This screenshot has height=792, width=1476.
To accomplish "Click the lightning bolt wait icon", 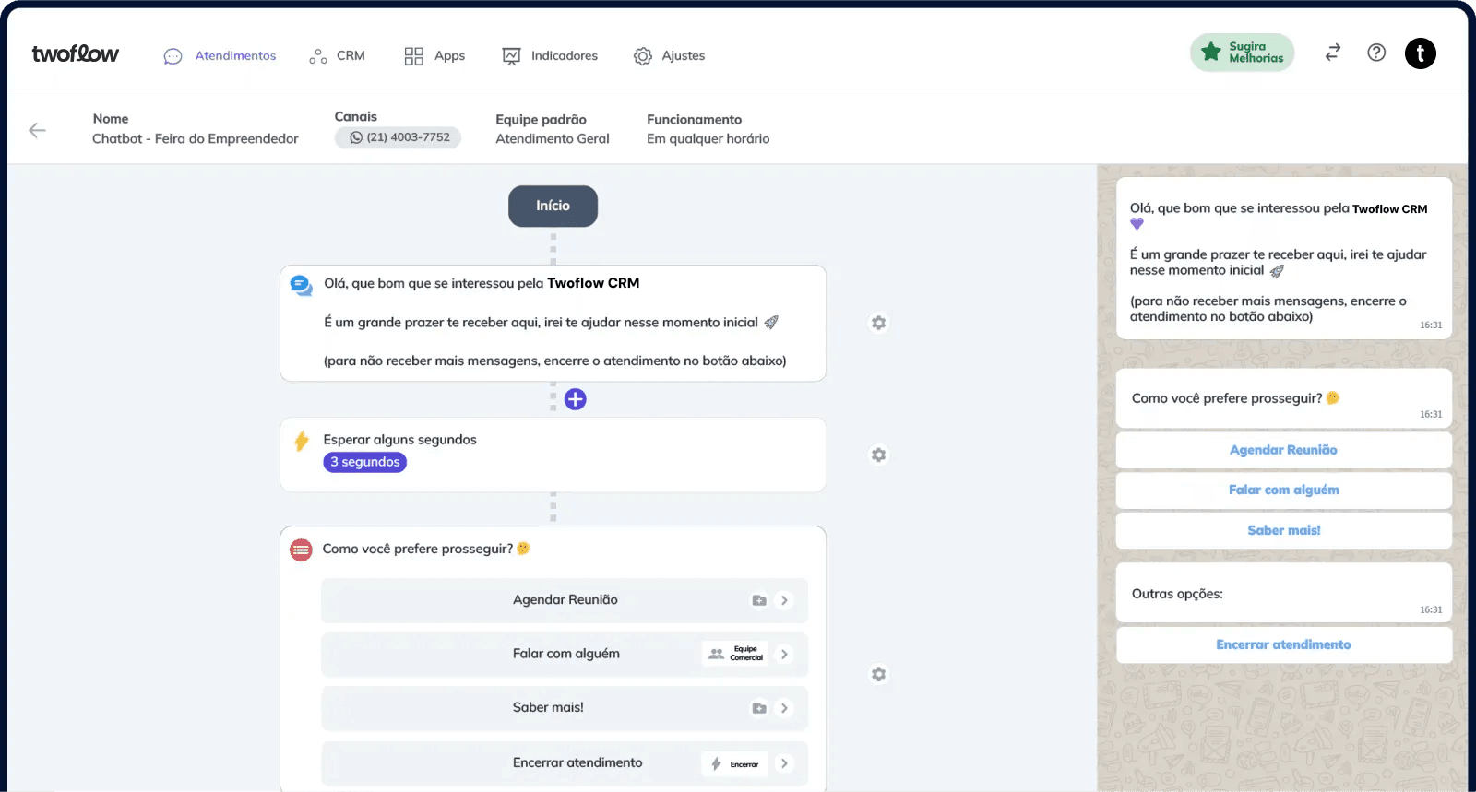I will click(301, 441).
